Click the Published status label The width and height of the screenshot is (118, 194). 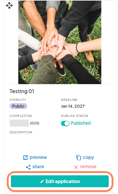81,123
